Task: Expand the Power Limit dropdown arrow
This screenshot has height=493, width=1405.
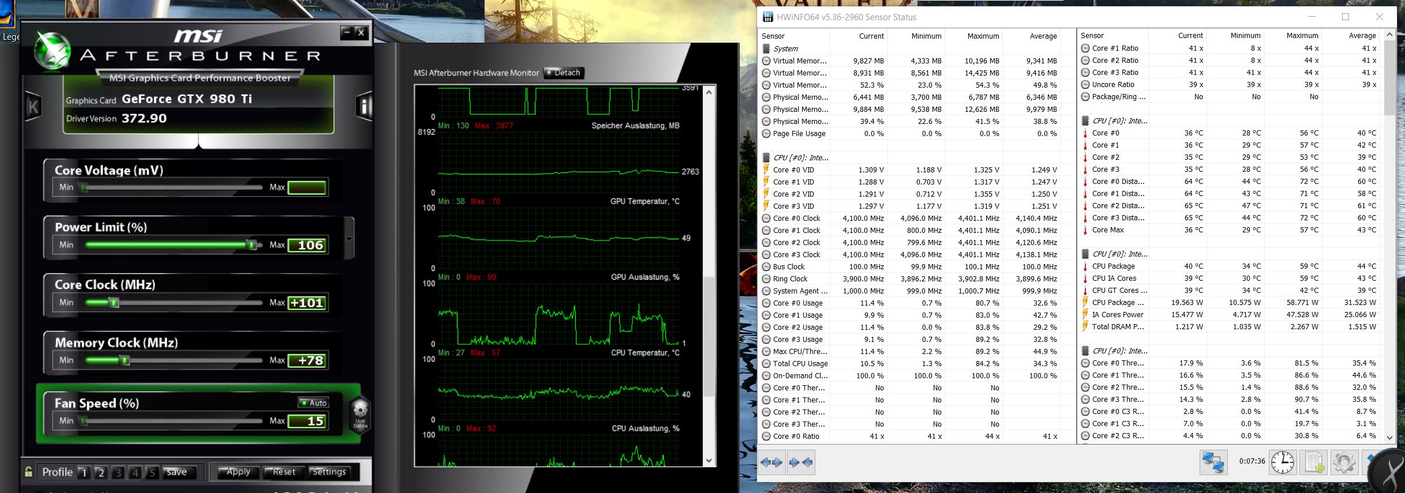Action: pyautogui.click(x=349, y=239)
